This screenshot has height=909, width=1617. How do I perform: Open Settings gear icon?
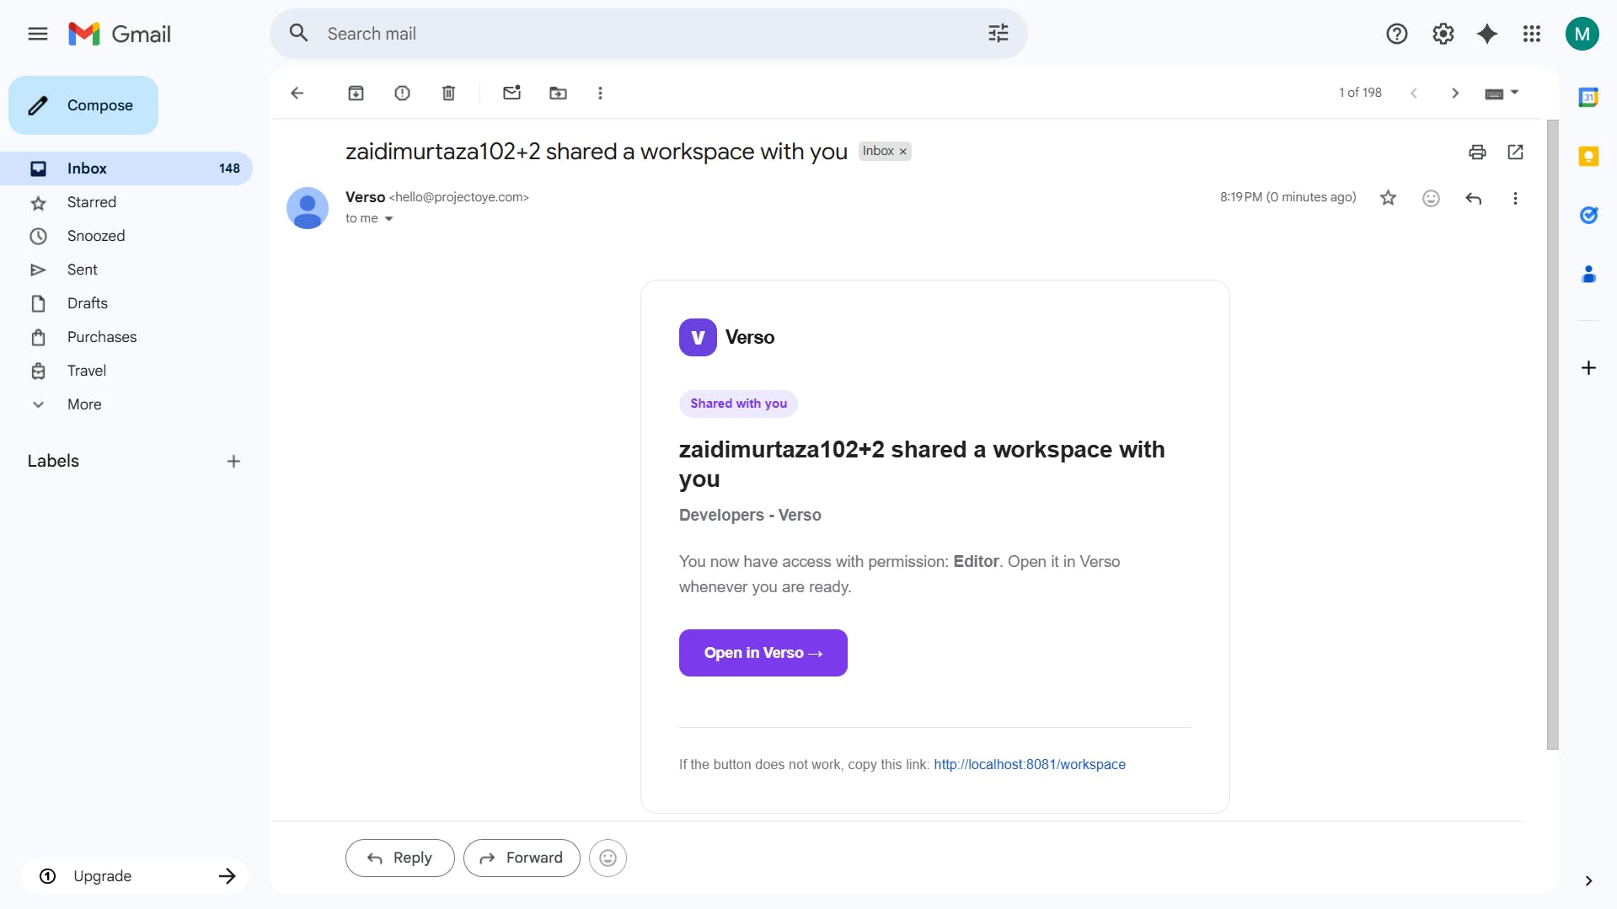click(x=1443, y=34)
